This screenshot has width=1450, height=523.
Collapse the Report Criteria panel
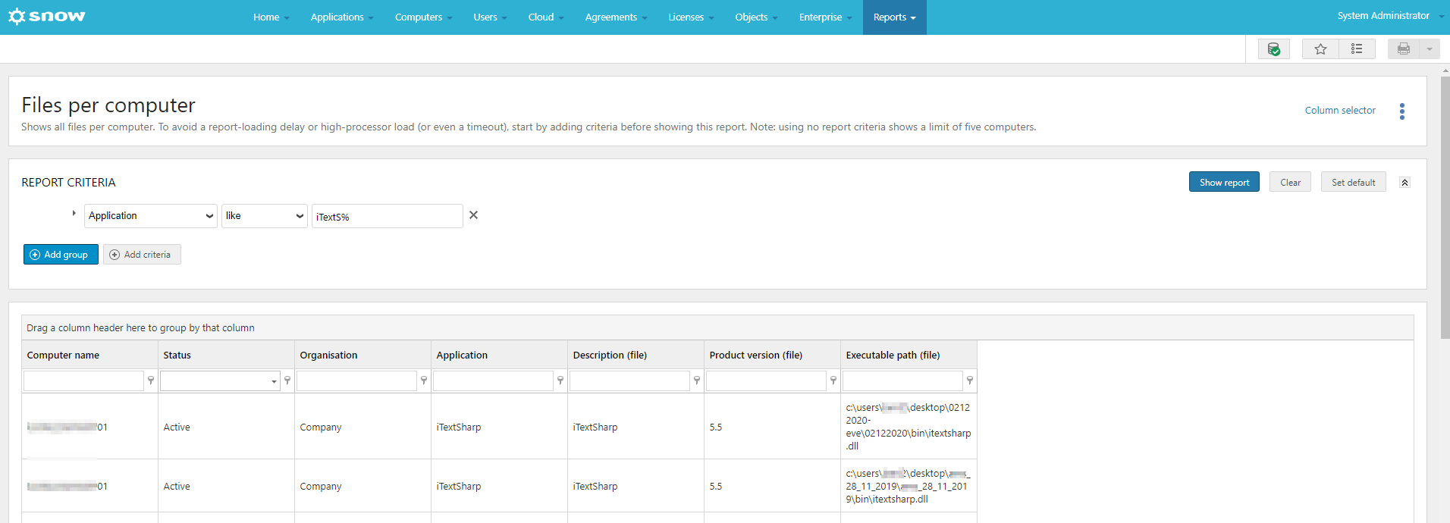point(1404,183)
